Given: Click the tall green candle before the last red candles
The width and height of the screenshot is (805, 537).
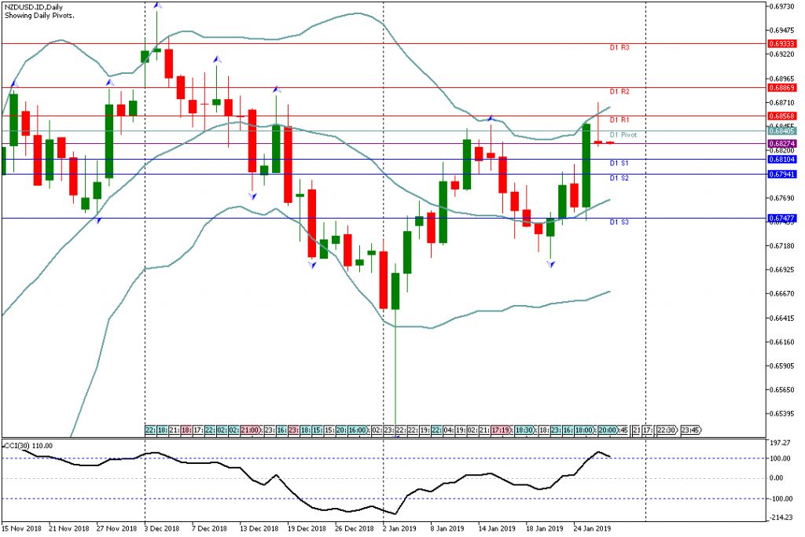Looking at the screenshot, I should (x=586, y=165).
